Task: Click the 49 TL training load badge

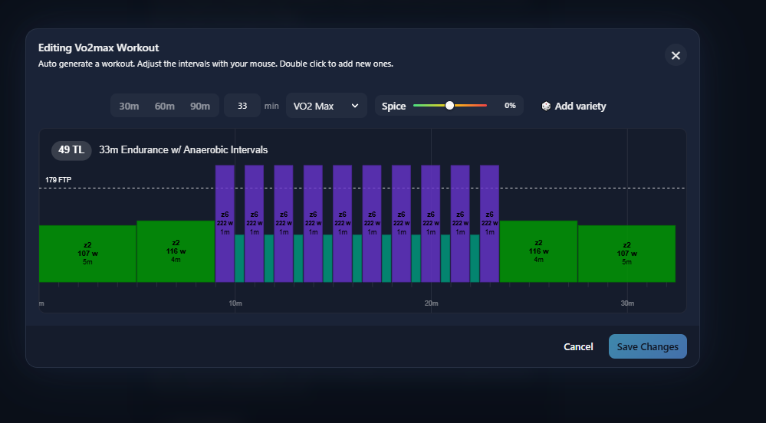Action: tap(71, 150)
